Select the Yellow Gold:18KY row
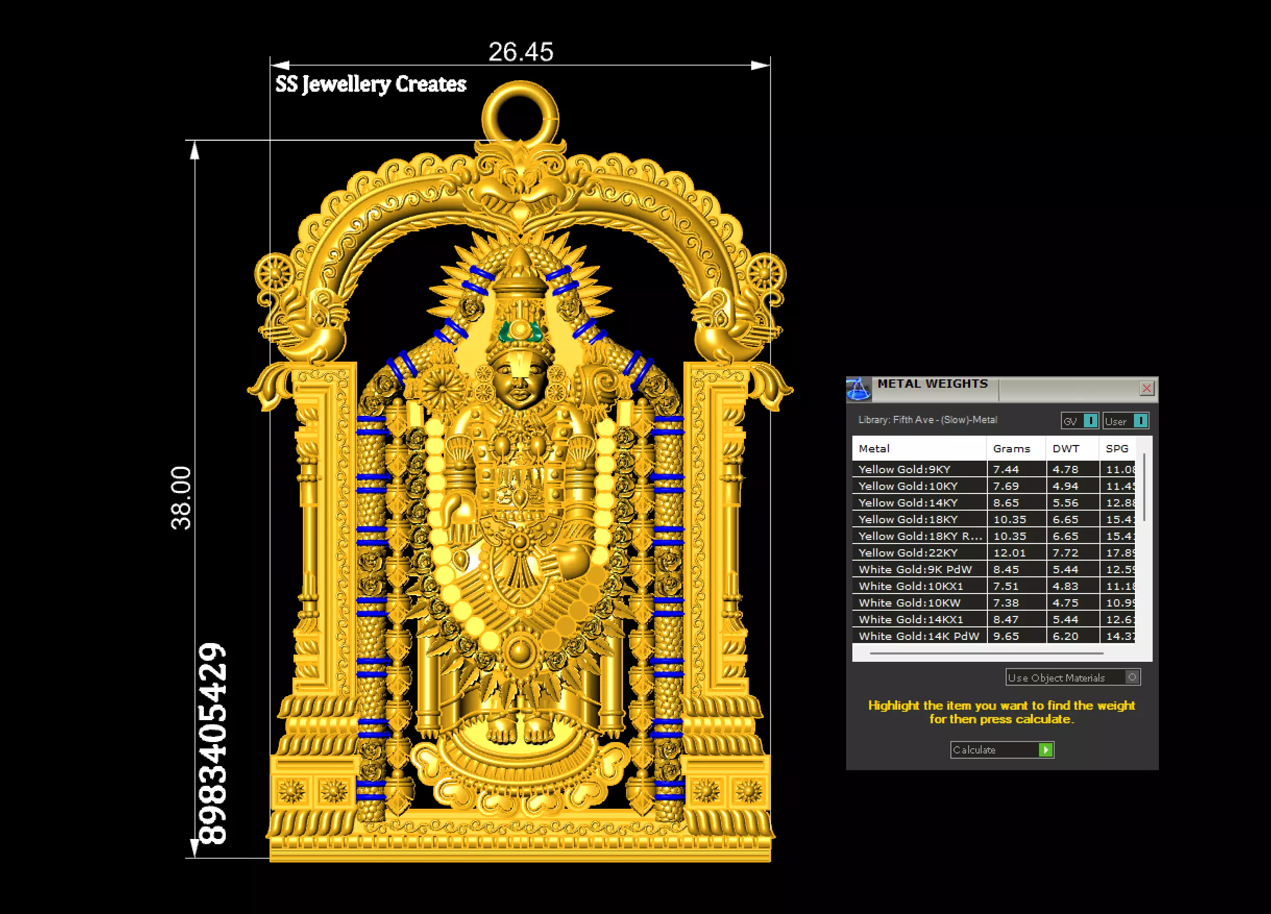This screenshot has height=914, width=1271. (x=994, y=520)
